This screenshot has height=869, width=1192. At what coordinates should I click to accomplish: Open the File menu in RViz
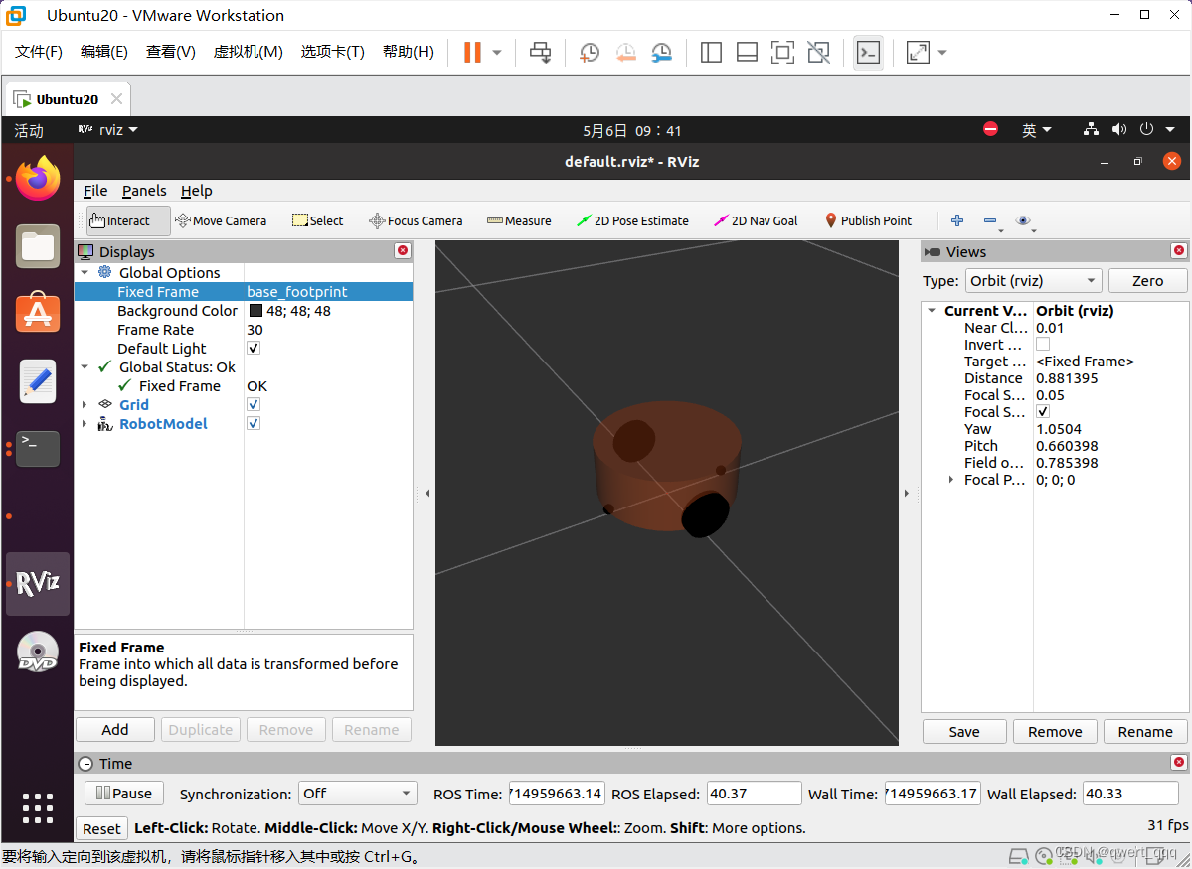95,191
